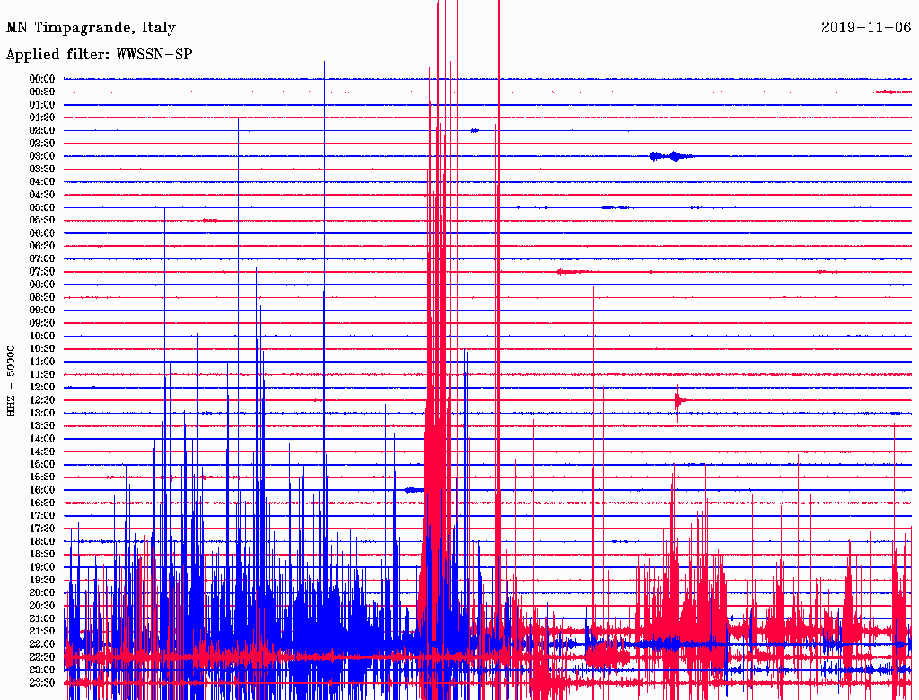Select the 12:30 time label

tap(42, 400)
